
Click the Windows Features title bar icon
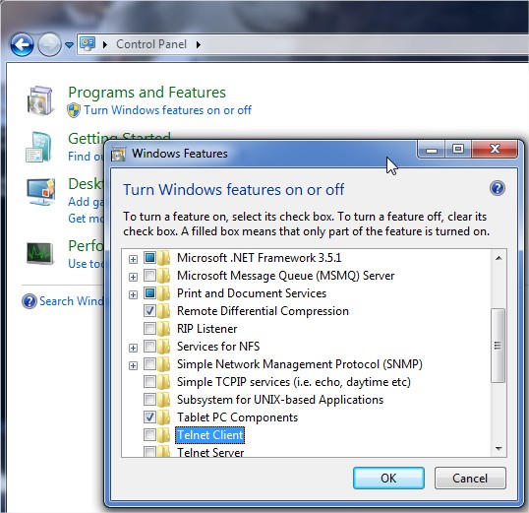(118, 154)
